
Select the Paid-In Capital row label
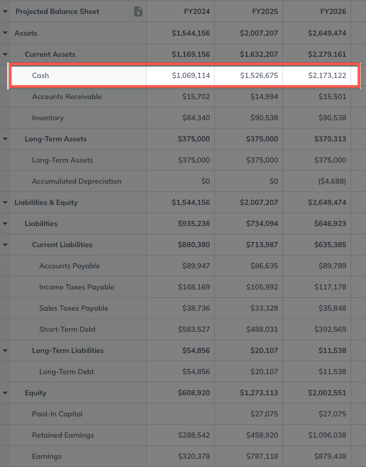[x=57, y=414]
